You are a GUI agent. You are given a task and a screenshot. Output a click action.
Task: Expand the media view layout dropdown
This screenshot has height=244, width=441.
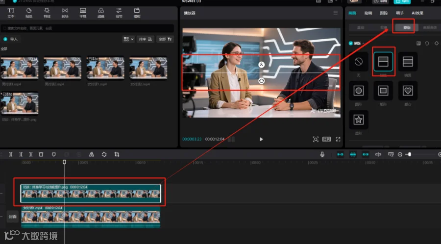tap(128, 39)
